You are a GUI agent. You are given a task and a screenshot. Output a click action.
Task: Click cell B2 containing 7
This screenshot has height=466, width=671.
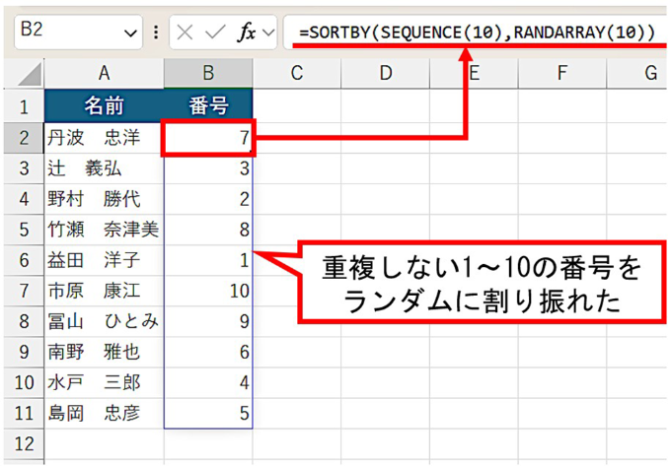click(x=208, y=138)
